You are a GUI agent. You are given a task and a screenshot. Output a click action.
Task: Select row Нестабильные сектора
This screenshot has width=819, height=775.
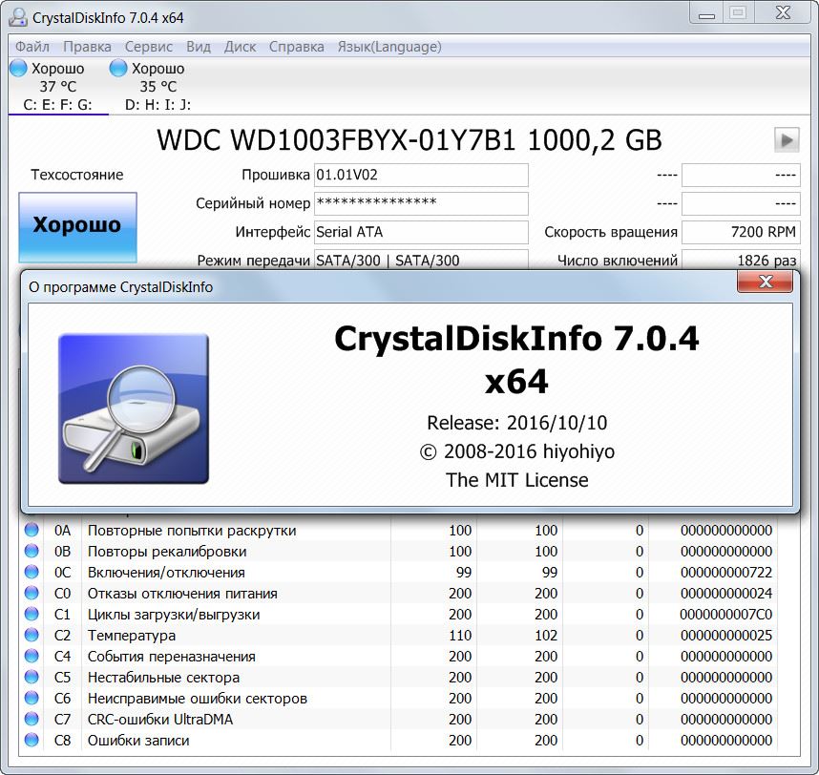(399, 677)
